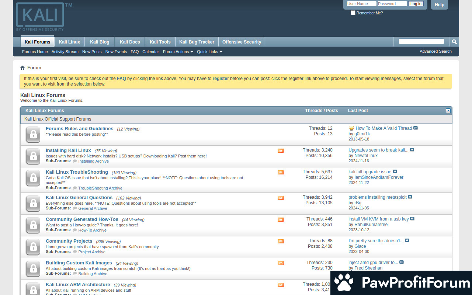Viewport: 472px width, 295px height.
Task: Go to last post icon for inject amd gpu driver
Action: click(402, 262)
